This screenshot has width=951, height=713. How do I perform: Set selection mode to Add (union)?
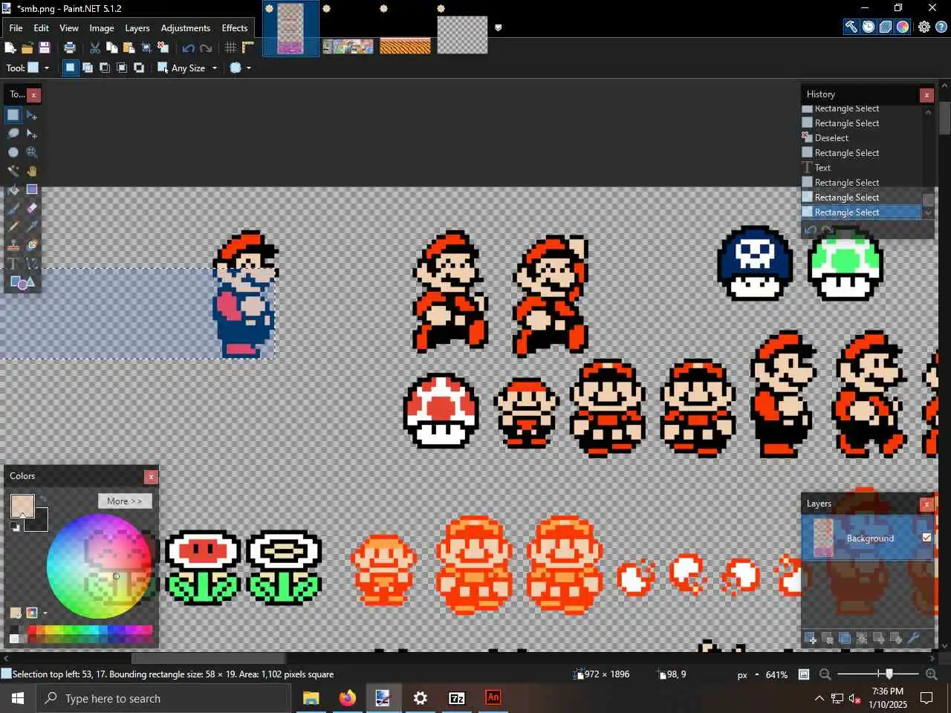coord(88,68)
